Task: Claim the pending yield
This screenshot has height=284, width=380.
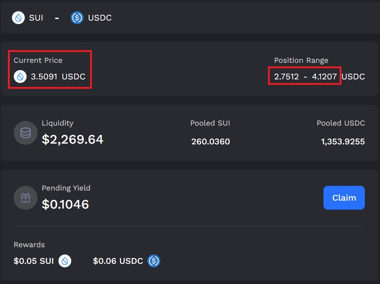Action: (x=344, y=198)
